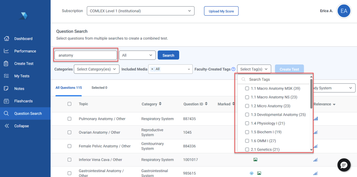Select the Pulmonary Anatomy question checkbox
The image size is (357, 177).
point(69,119)
